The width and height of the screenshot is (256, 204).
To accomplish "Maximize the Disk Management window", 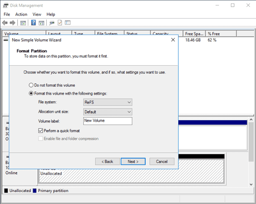I will point(232,5).
